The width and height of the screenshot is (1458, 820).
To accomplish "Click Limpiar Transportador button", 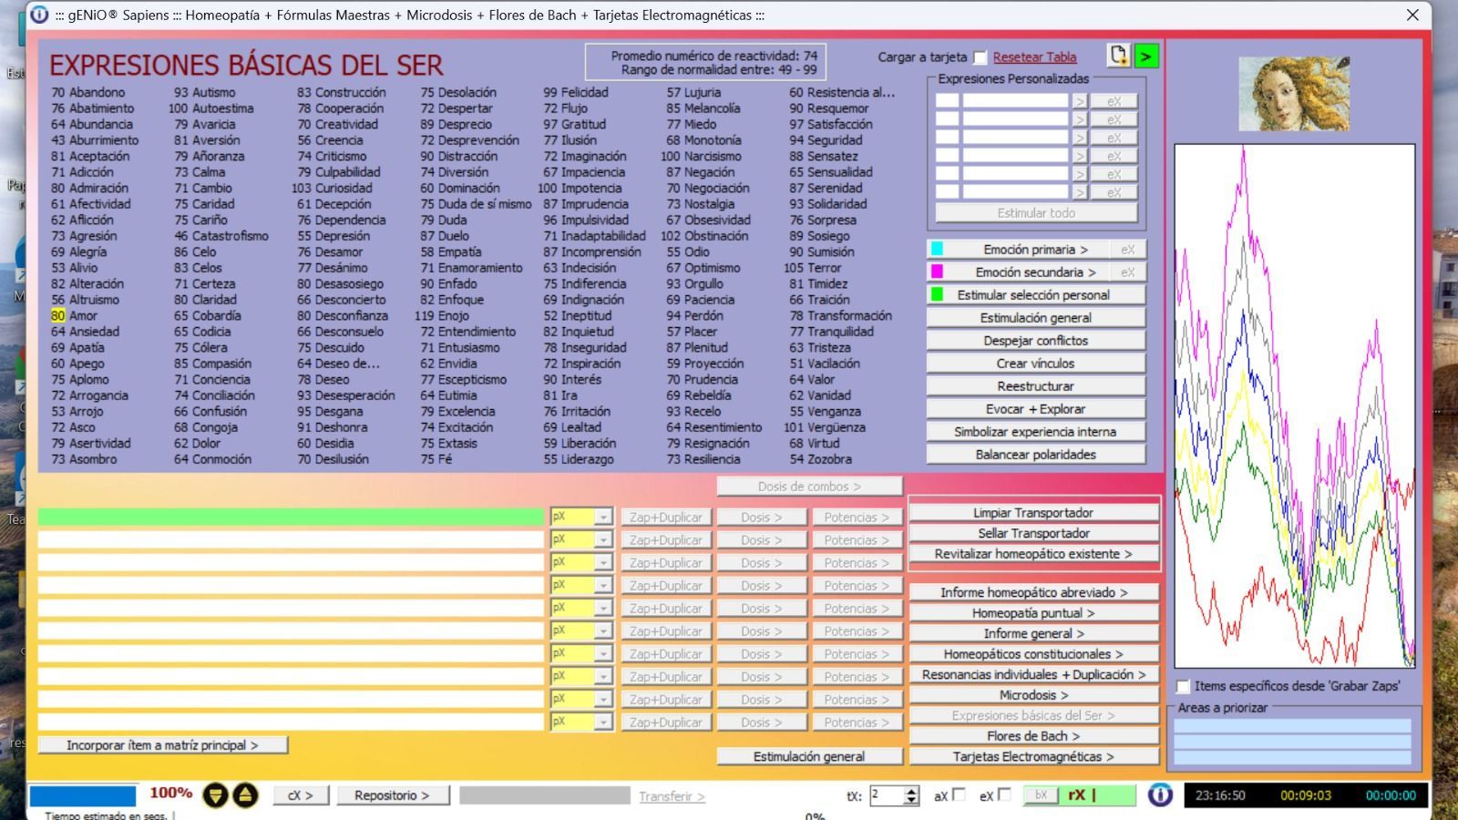I will [1033, 513].
